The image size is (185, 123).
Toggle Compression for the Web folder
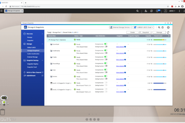[106, 70]
